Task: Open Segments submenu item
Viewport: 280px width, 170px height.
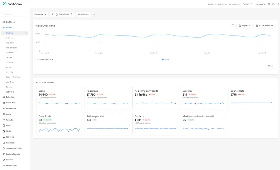Action: 10,92
